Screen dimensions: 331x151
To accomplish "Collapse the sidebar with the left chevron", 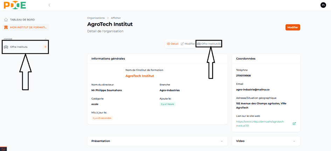I will coord(49,5).
